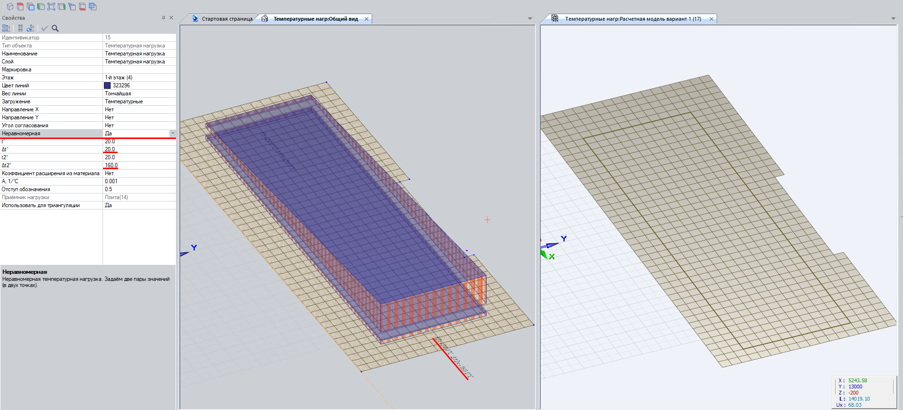Apply changes with the checkmark button
Viewport: 903px width, 410px height.
click(x=45, y=28)
